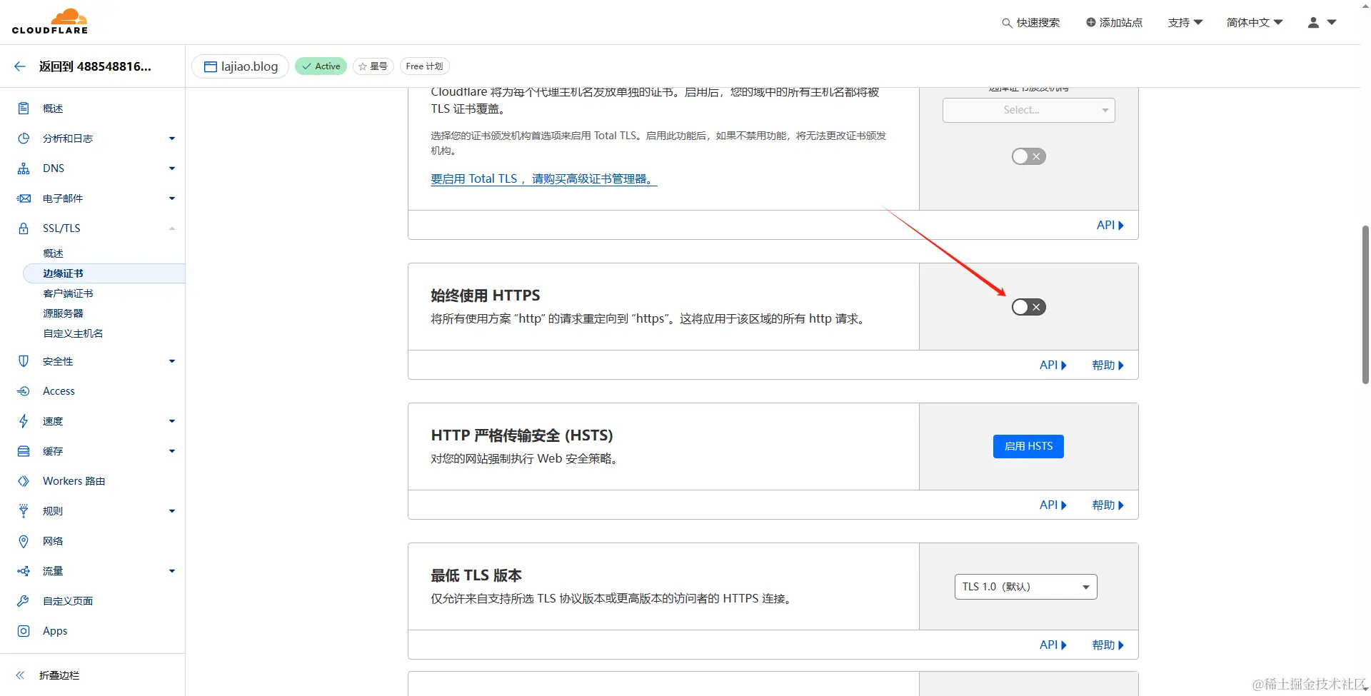Open the user account profile icon
The height and width of the screenshot is (696, 1371).
1313,23
